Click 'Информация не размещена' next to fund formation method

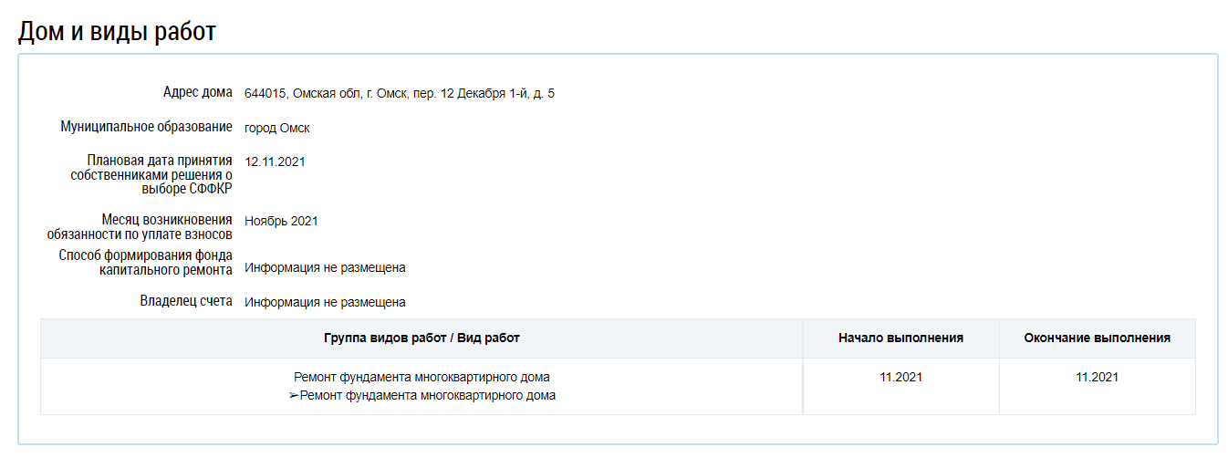pos(325,267)
